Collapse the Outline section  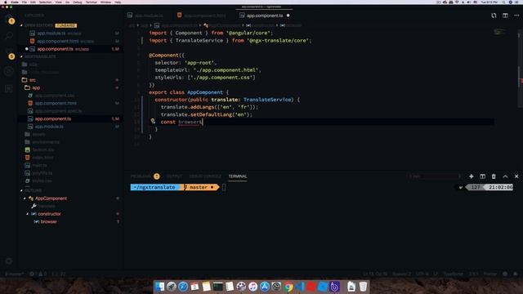pos(21,190)
